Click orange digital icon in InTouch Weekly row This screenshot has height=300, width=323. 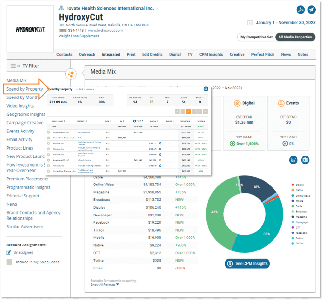160,160
